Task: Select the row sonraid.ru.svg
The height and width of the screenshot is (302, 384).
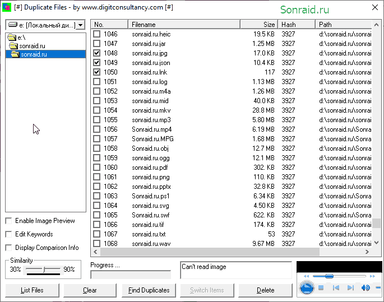Action: tap(232, 206)
